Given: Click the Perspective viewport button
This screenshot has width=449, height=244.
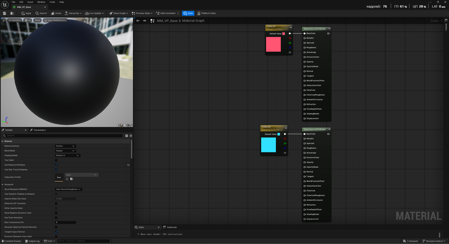Looking at the screenshot, I should 14,20.
